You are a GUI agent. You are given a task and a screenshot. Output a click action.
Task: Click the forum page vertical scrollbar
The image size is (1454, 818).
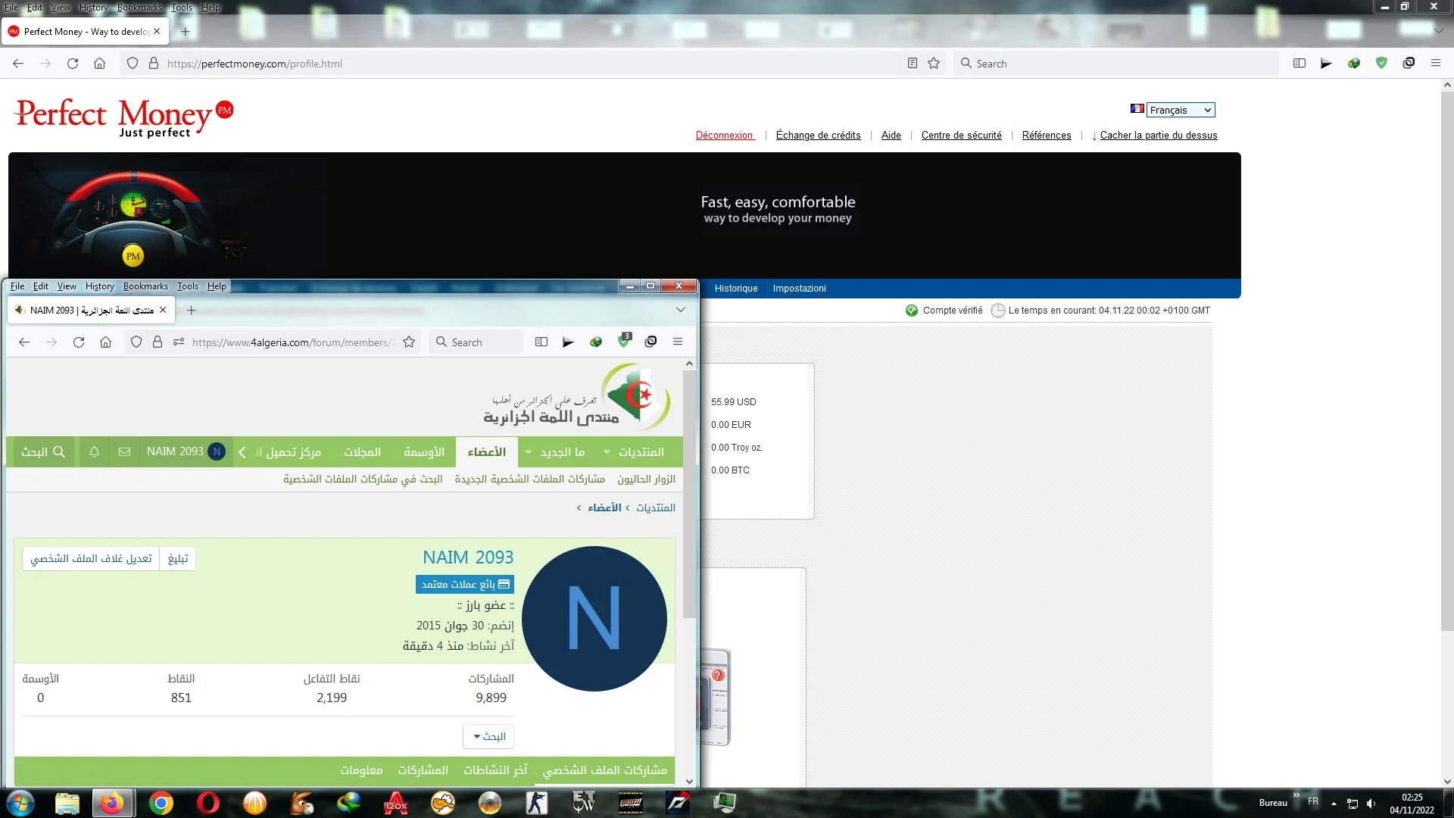(688, 492)
